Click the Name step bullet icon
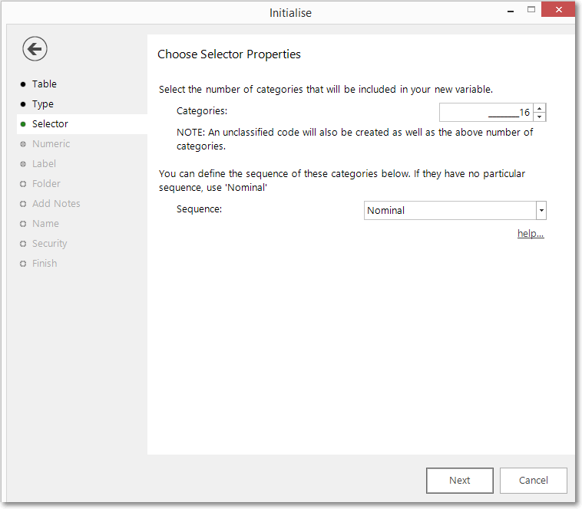The height and width of the screenshot is (509, 582). coord(23,224)
